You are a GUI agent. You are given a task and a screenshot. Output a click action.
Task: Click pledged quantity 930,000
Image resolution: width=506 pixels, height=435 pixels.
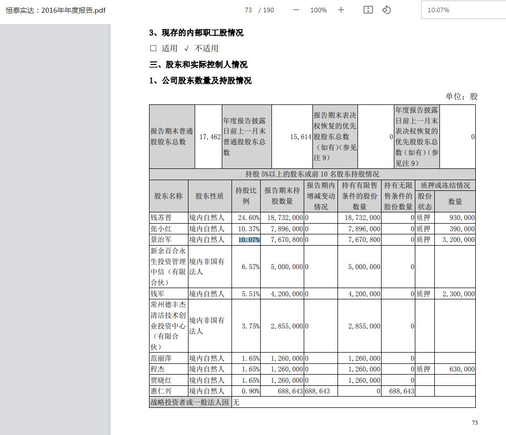(462, 217)
